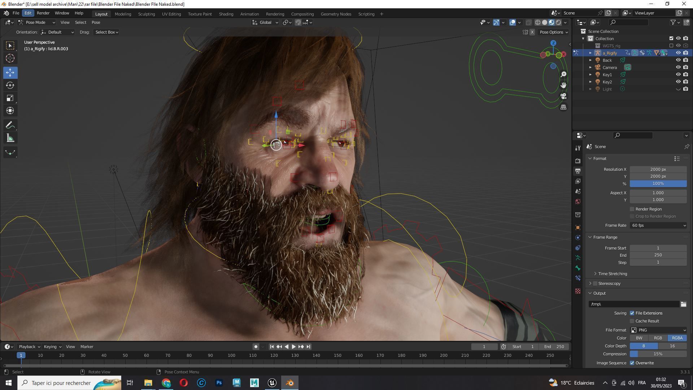
Task: Select the Scale tool
Action: tap(10, 98)
